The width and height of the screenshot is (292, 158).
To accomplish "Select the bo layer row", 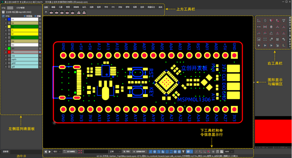I will click(25, 45).
